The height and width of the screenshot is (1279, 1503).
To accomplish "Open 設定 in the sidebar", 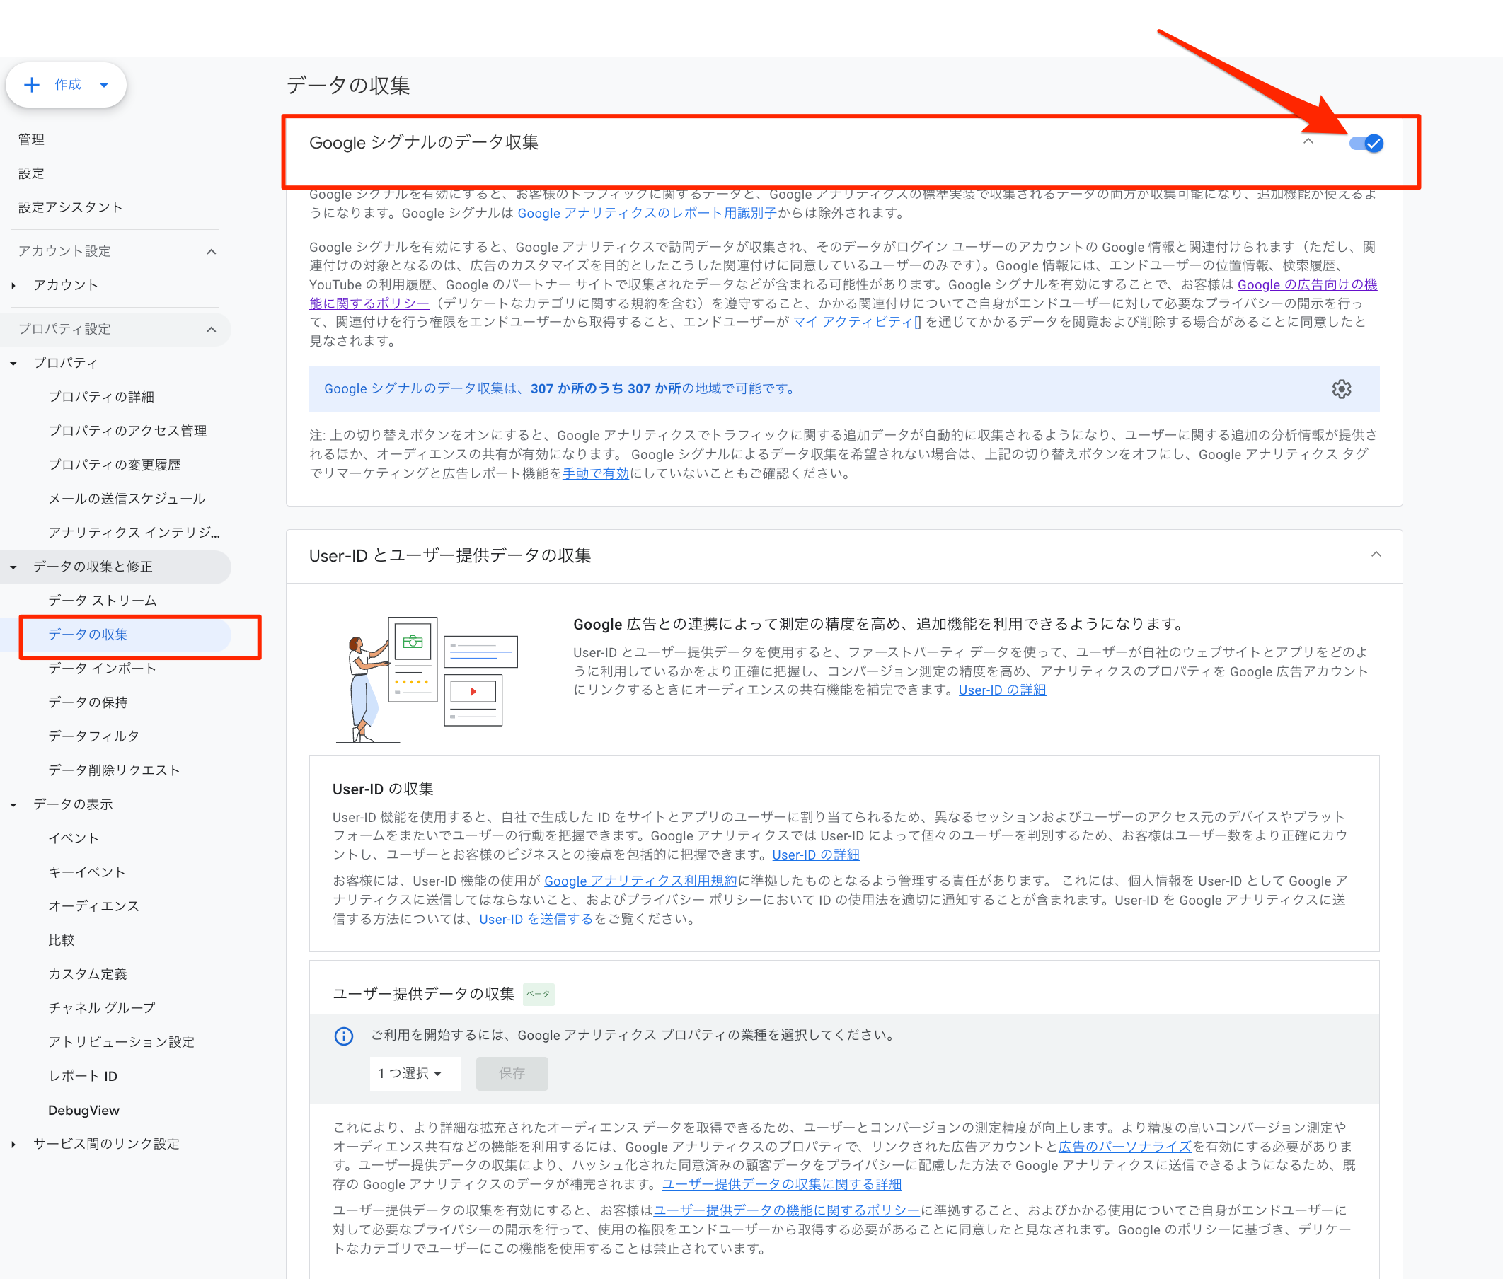I will [31, 173].
